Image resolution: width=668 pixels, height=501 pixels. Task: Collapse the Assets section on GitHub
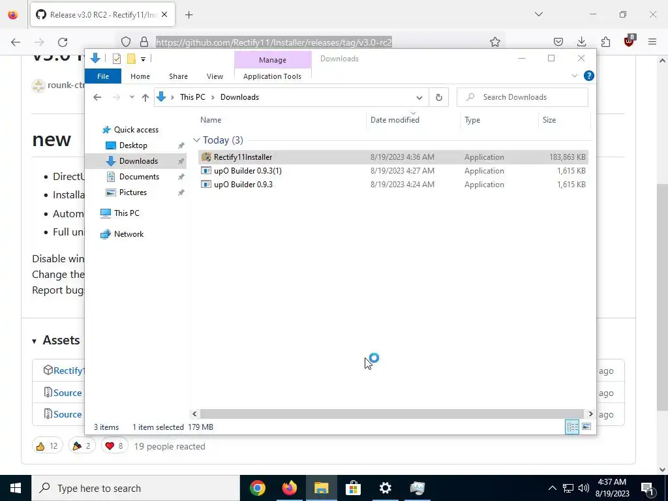point(35,341)
